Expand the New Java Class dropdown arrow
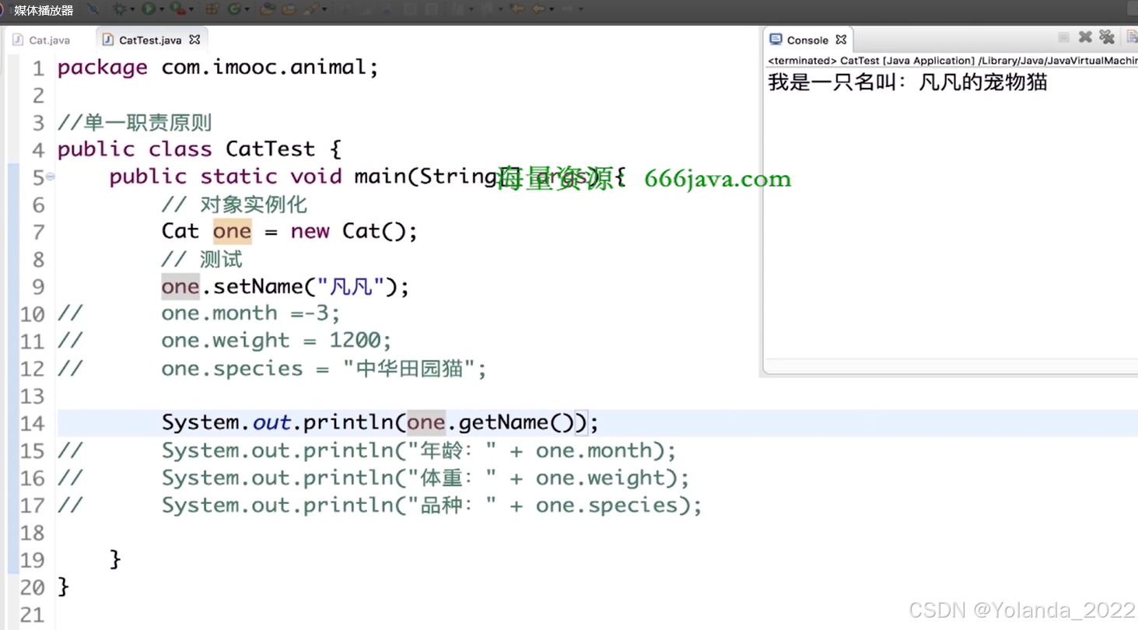 point(247,9)
